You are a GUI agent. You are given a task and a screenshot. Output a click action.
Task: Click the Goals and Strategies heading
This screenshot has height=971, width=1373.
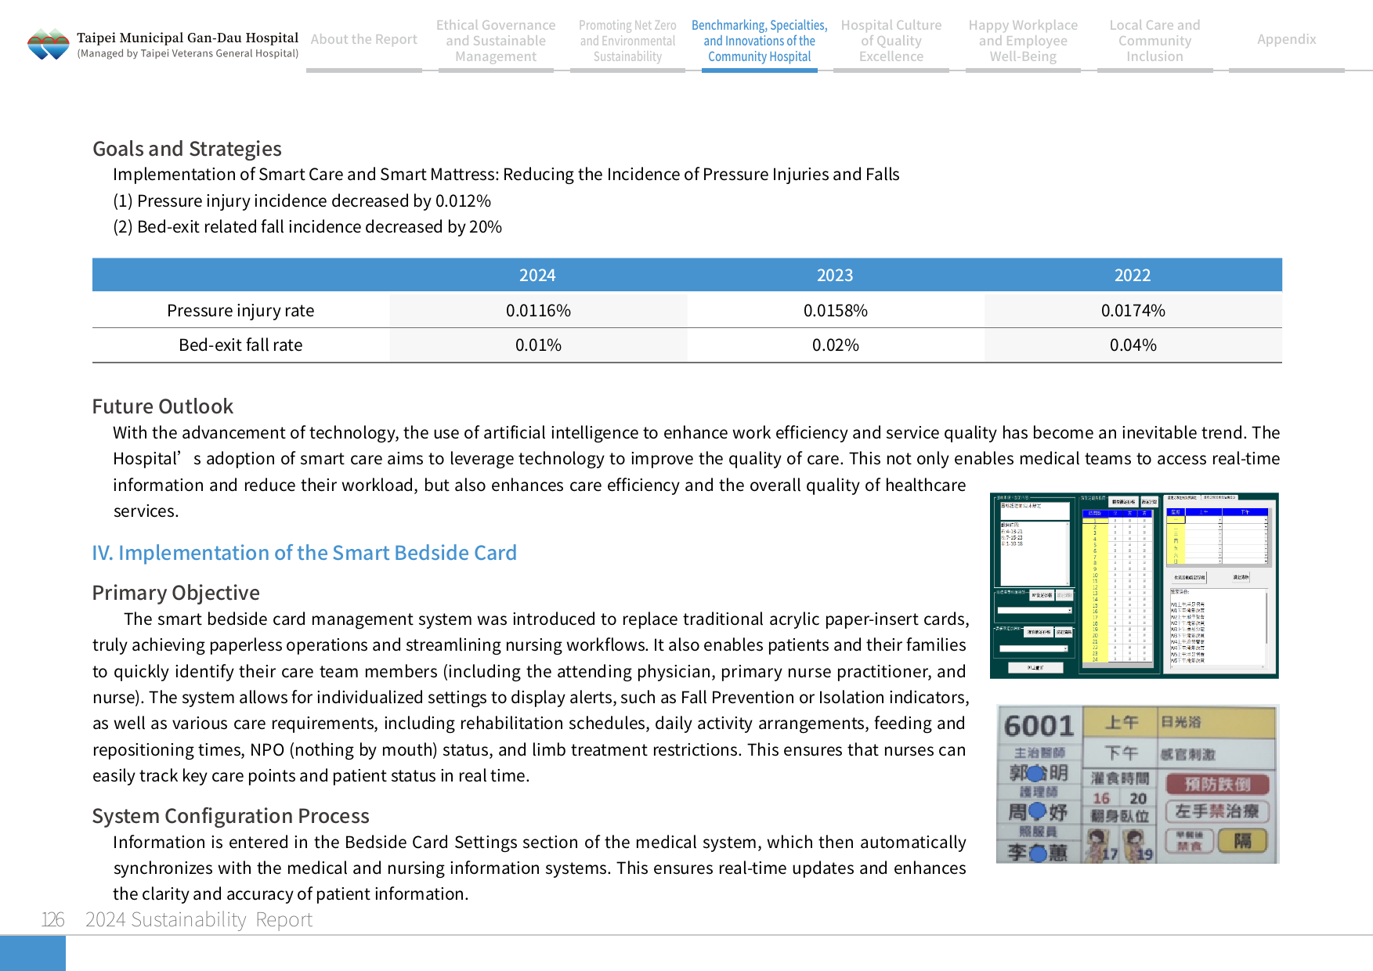(187, 149)
